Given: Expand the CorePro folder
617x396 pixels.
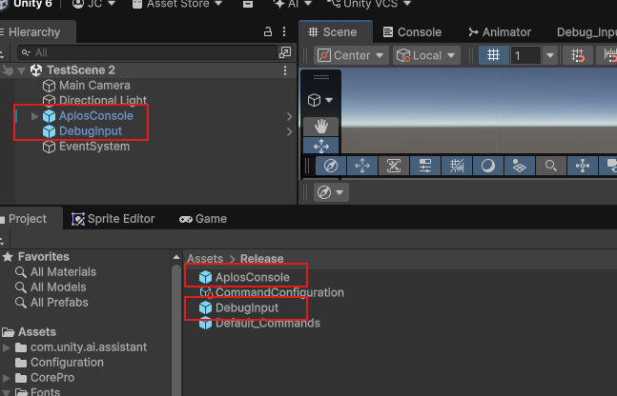Looking at the screenshot, I should 6,378.
